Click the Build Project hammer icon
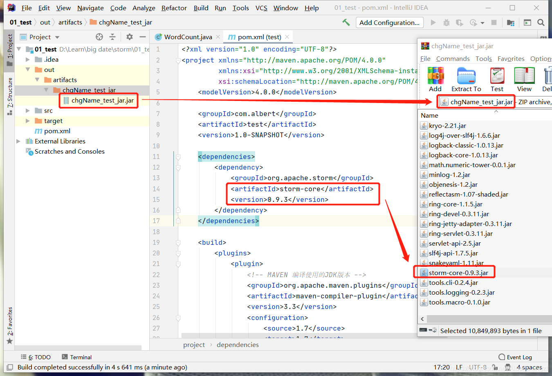Viewport: 552px width, 376px height. click(x=346, y=22)
